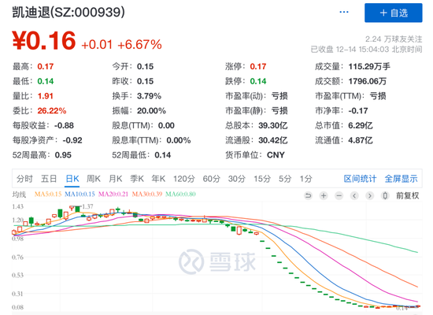
Task: Click the 市净率 -0.17 value
Action: point(358,111)
